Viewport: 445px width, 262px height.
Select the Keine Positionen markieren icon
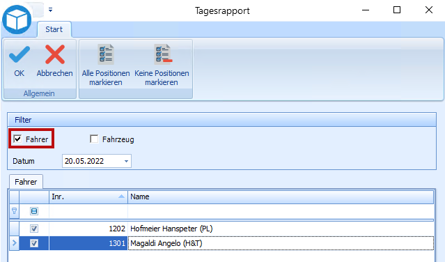click(163, 54)
